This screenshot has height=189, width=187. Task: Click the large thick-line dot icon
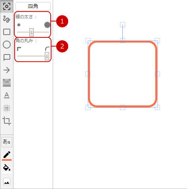coord(47,25)
